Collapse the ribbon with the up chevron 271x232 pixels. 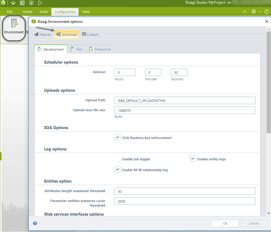click(245, 12)
